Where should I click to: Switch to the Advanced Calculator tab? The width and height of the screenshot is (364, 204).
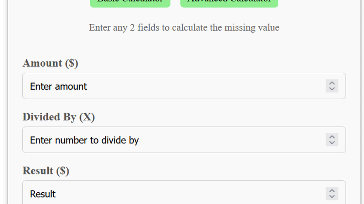coord(229,2)
